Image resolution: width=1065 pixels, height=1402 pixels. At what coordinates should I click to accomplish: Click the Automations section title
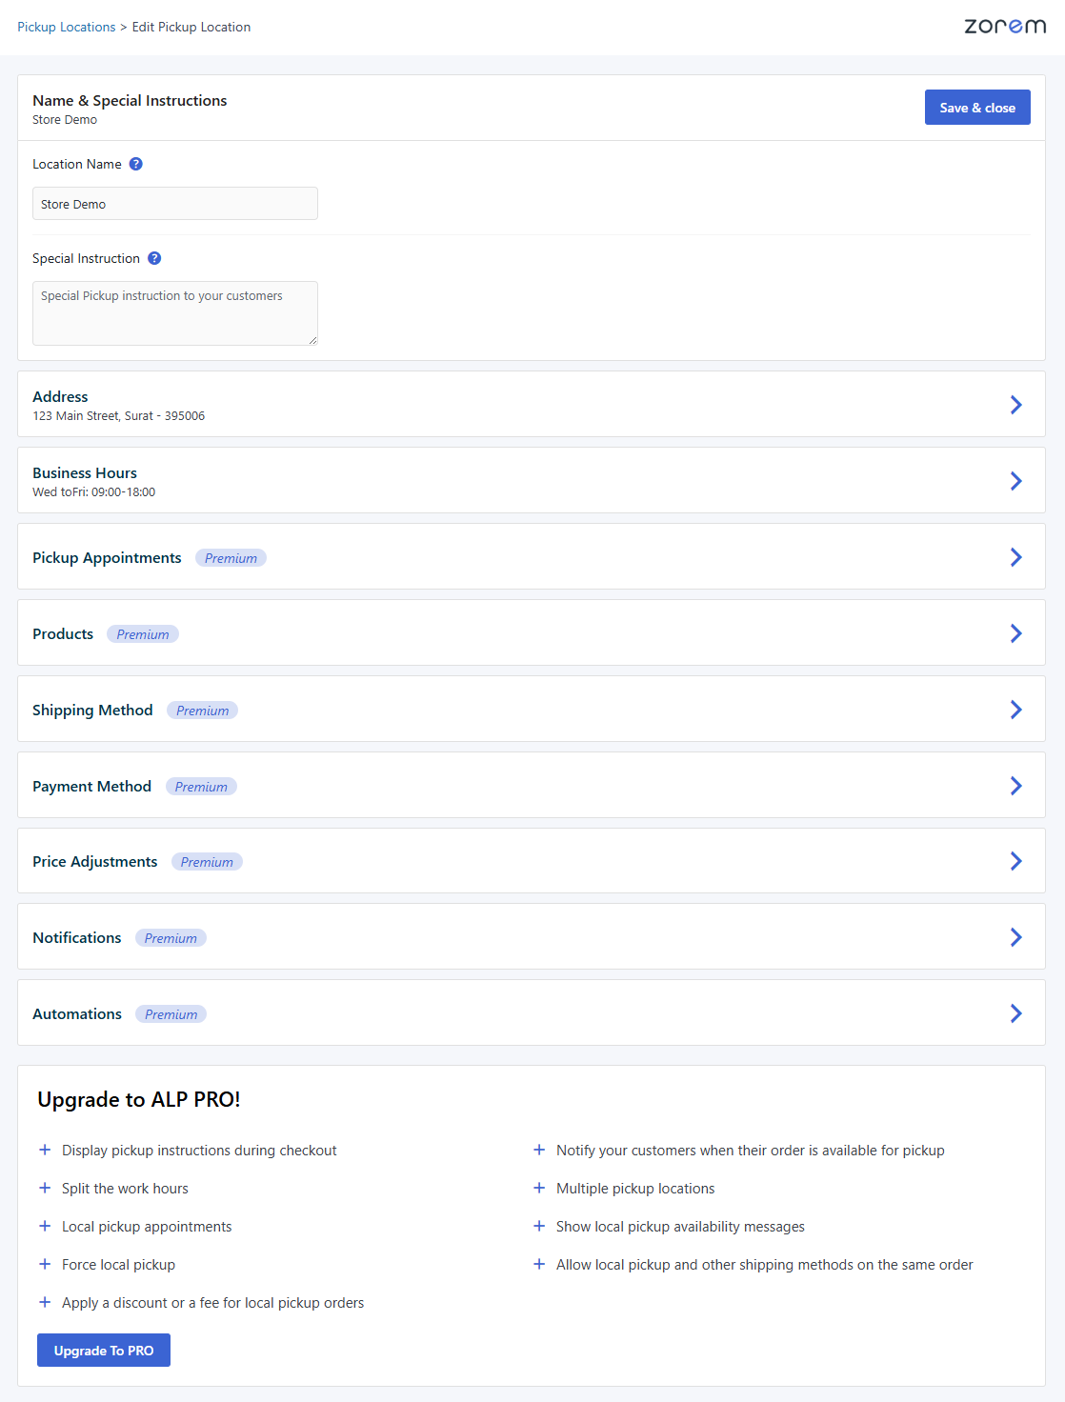click(77, 1013)
